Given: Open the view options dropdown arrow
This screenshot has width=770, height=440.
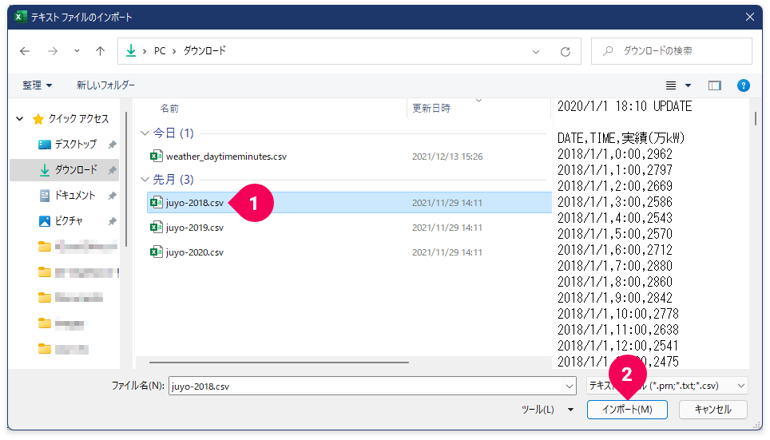Looking at the screenshot, I should click(x=688, y=85).
